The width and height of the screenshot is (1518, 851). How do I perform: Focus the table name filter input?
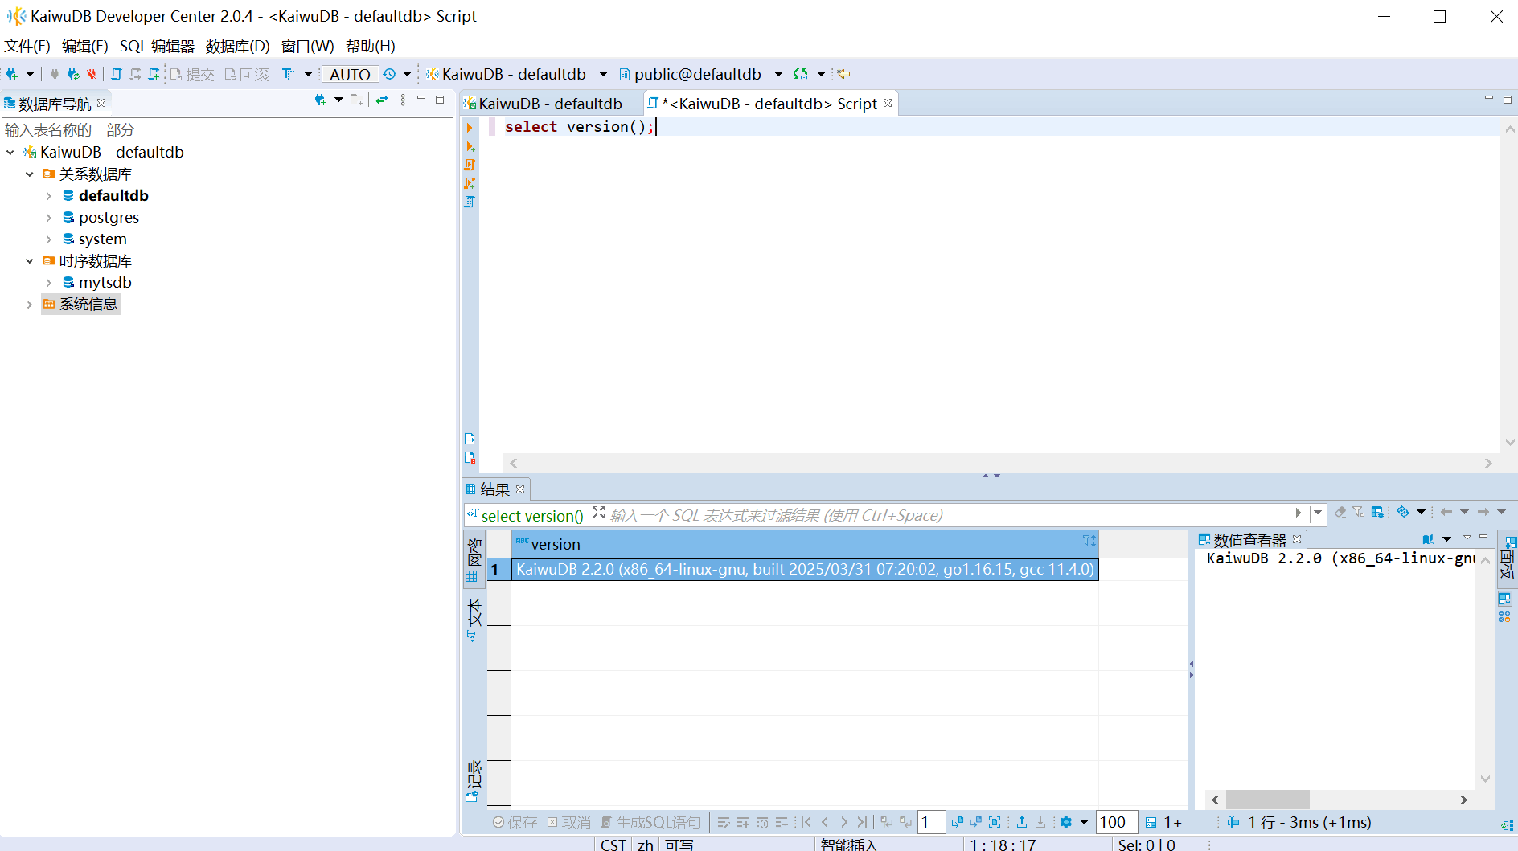click(x=228, y=129)
